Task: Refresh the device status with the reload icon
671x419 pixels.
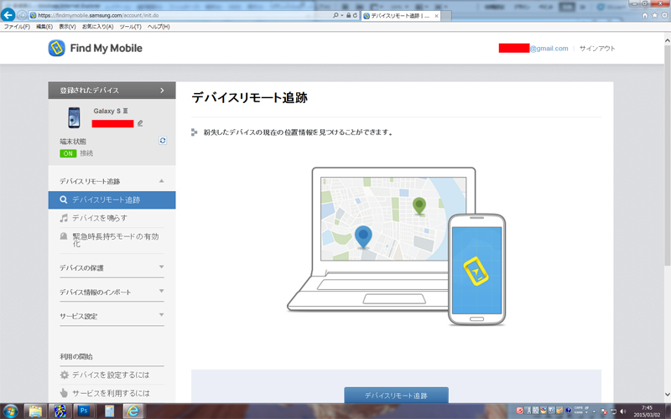Action: click(x=163, y=141)
